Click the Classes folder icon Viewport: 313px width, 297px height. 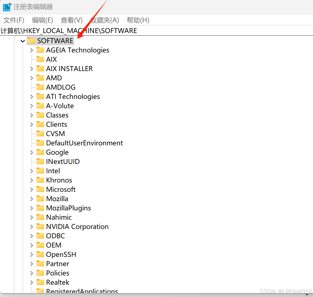point(40,115)
